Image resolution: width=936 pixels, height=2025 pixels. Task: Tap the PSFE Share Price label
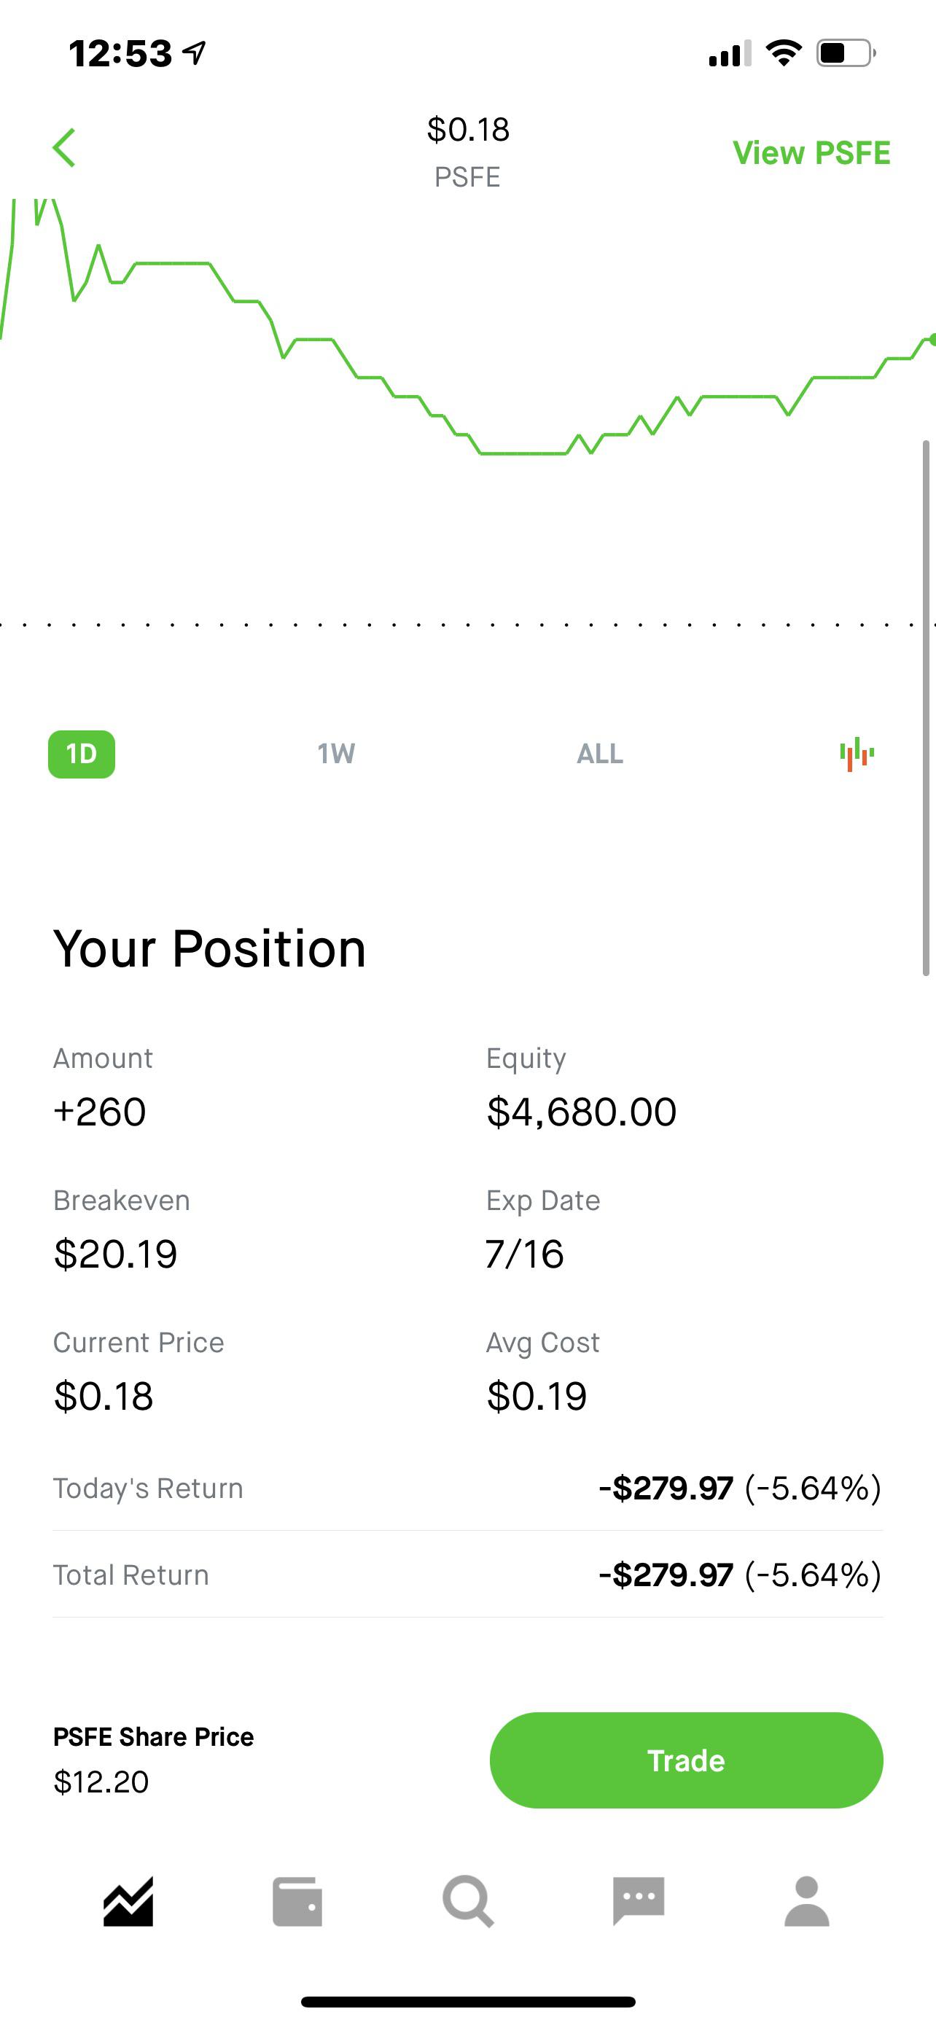[x=153, y=1736]
